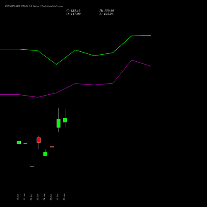Click the tall green candle with longest wick

coord(58,123)
